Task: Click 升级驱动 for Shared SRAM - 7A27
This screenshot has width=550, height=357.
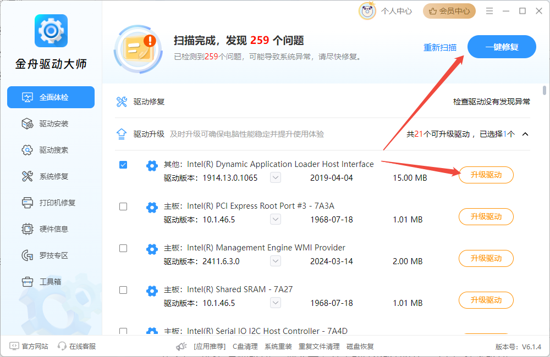Action: pyautogui.click(x=486, y=300)
